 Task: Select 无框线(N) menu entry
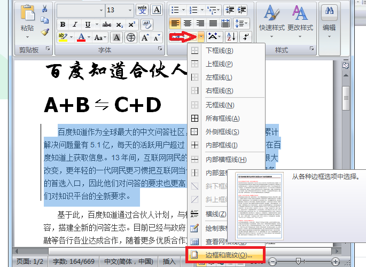point(226,105)
